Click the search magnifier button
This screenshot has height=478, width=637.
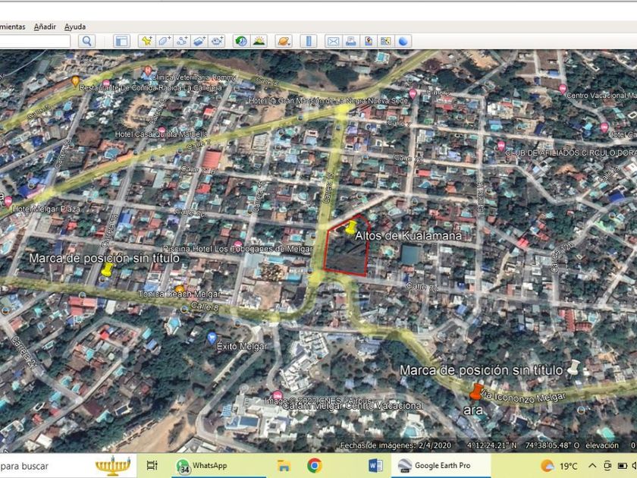(x=87, y=41)
